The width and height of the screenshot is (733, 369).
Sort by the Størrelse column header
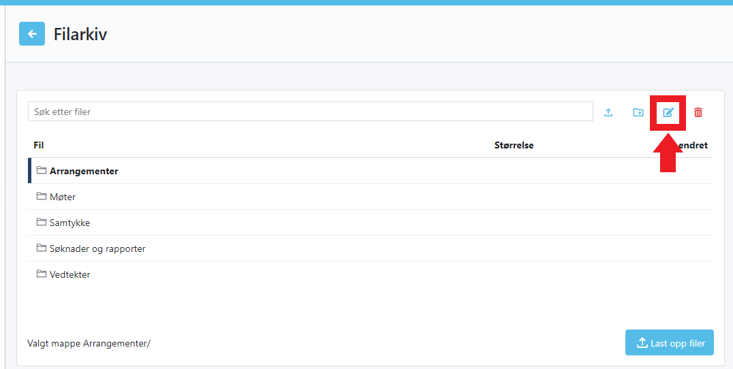(514, 145)
